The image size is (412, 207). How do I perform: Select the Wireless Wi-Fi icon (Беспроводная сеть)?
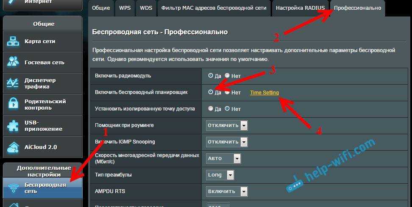coord(14,188)
